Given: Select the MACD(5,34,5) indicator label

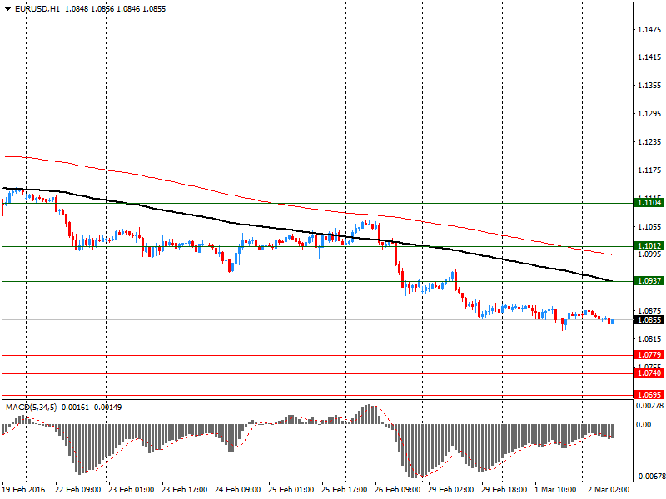Looking at the screenshot, I should pos(31,408).
